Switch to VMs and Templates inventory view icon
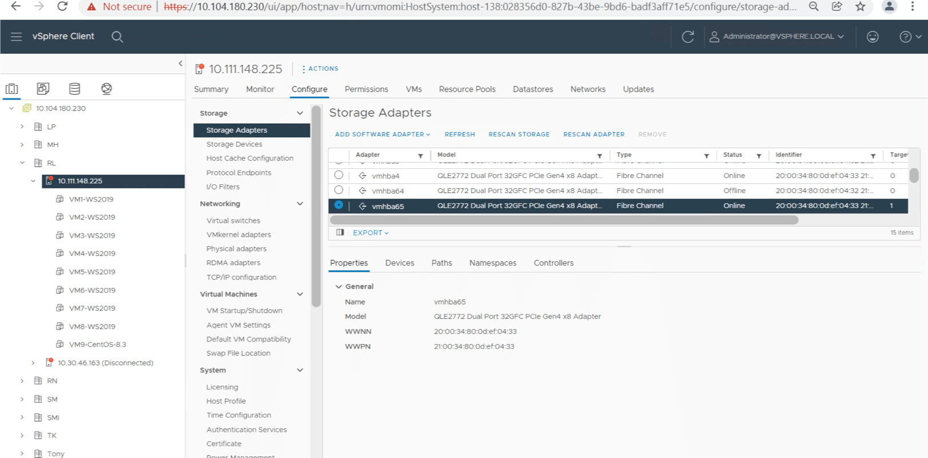The width and height of the screenshot is (928, 458). 43,89
